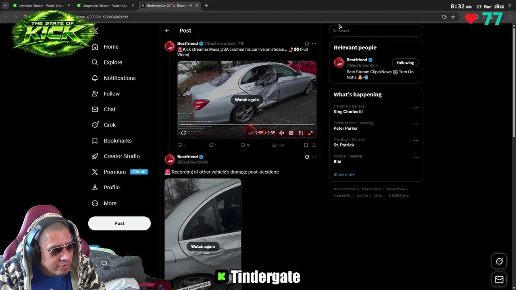Open Bookmarks in the sidebar

click(112, 141)
